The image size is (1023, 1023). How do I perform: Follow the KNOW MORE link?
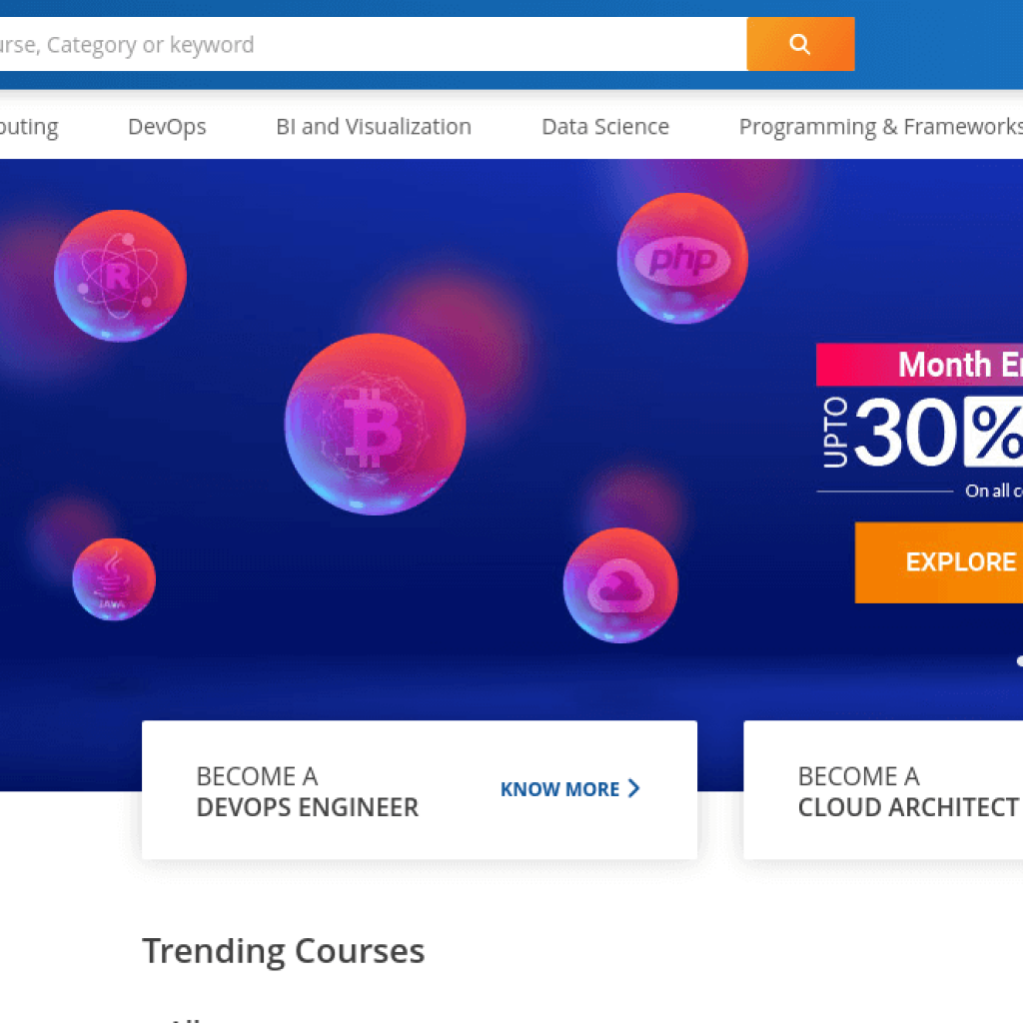[560, 789]
